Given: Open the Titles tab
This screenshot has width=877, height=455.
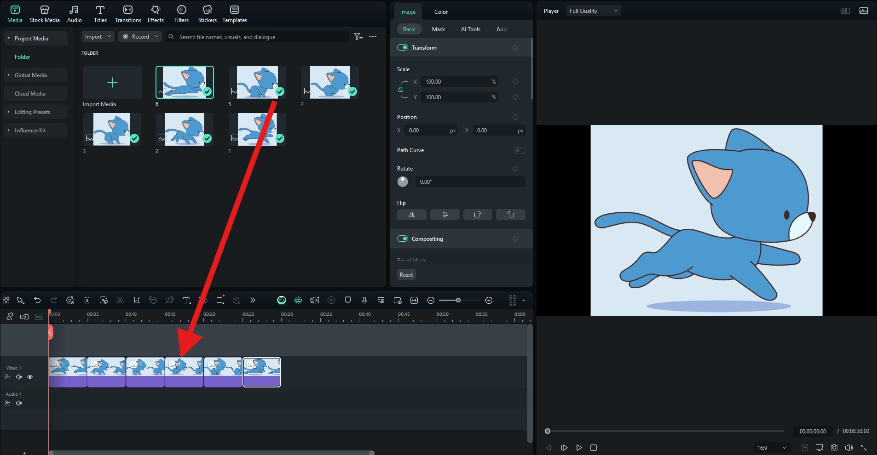Looking at the screenshot, I should pos(100,14).
